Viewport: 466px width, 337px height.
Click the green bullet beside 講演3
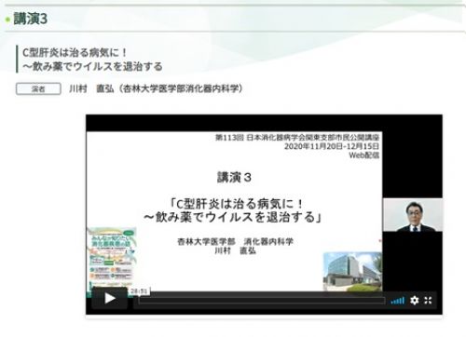tap(8, 20)
